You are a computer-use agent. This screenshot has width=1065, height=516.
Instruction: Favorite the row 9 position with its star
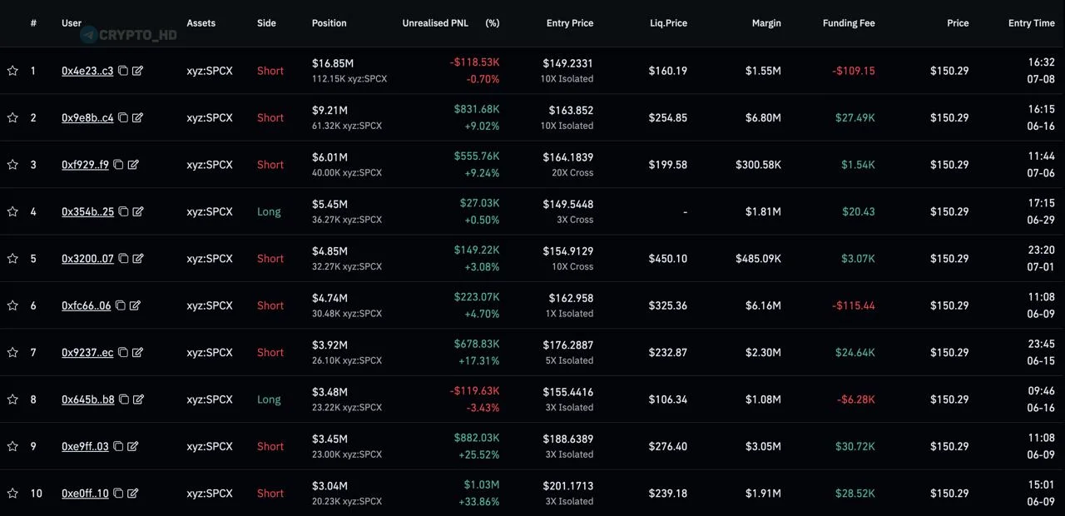[x=12, y=447]
